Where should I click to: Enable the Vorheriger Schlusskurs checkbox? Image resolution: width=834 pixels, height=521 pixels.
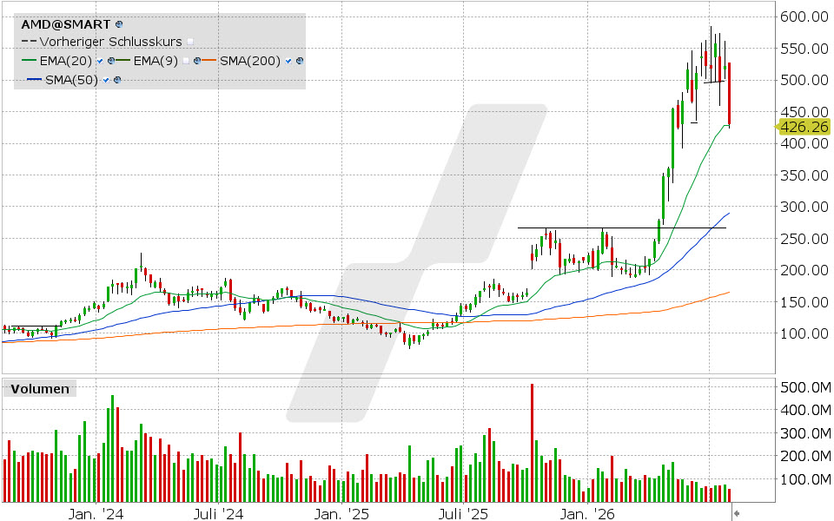pyautogui.click(x=190, y=42)
